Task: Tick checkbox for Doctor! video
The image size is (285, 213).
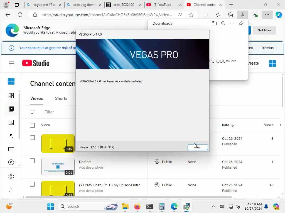Action: click(x=32, y=161)
